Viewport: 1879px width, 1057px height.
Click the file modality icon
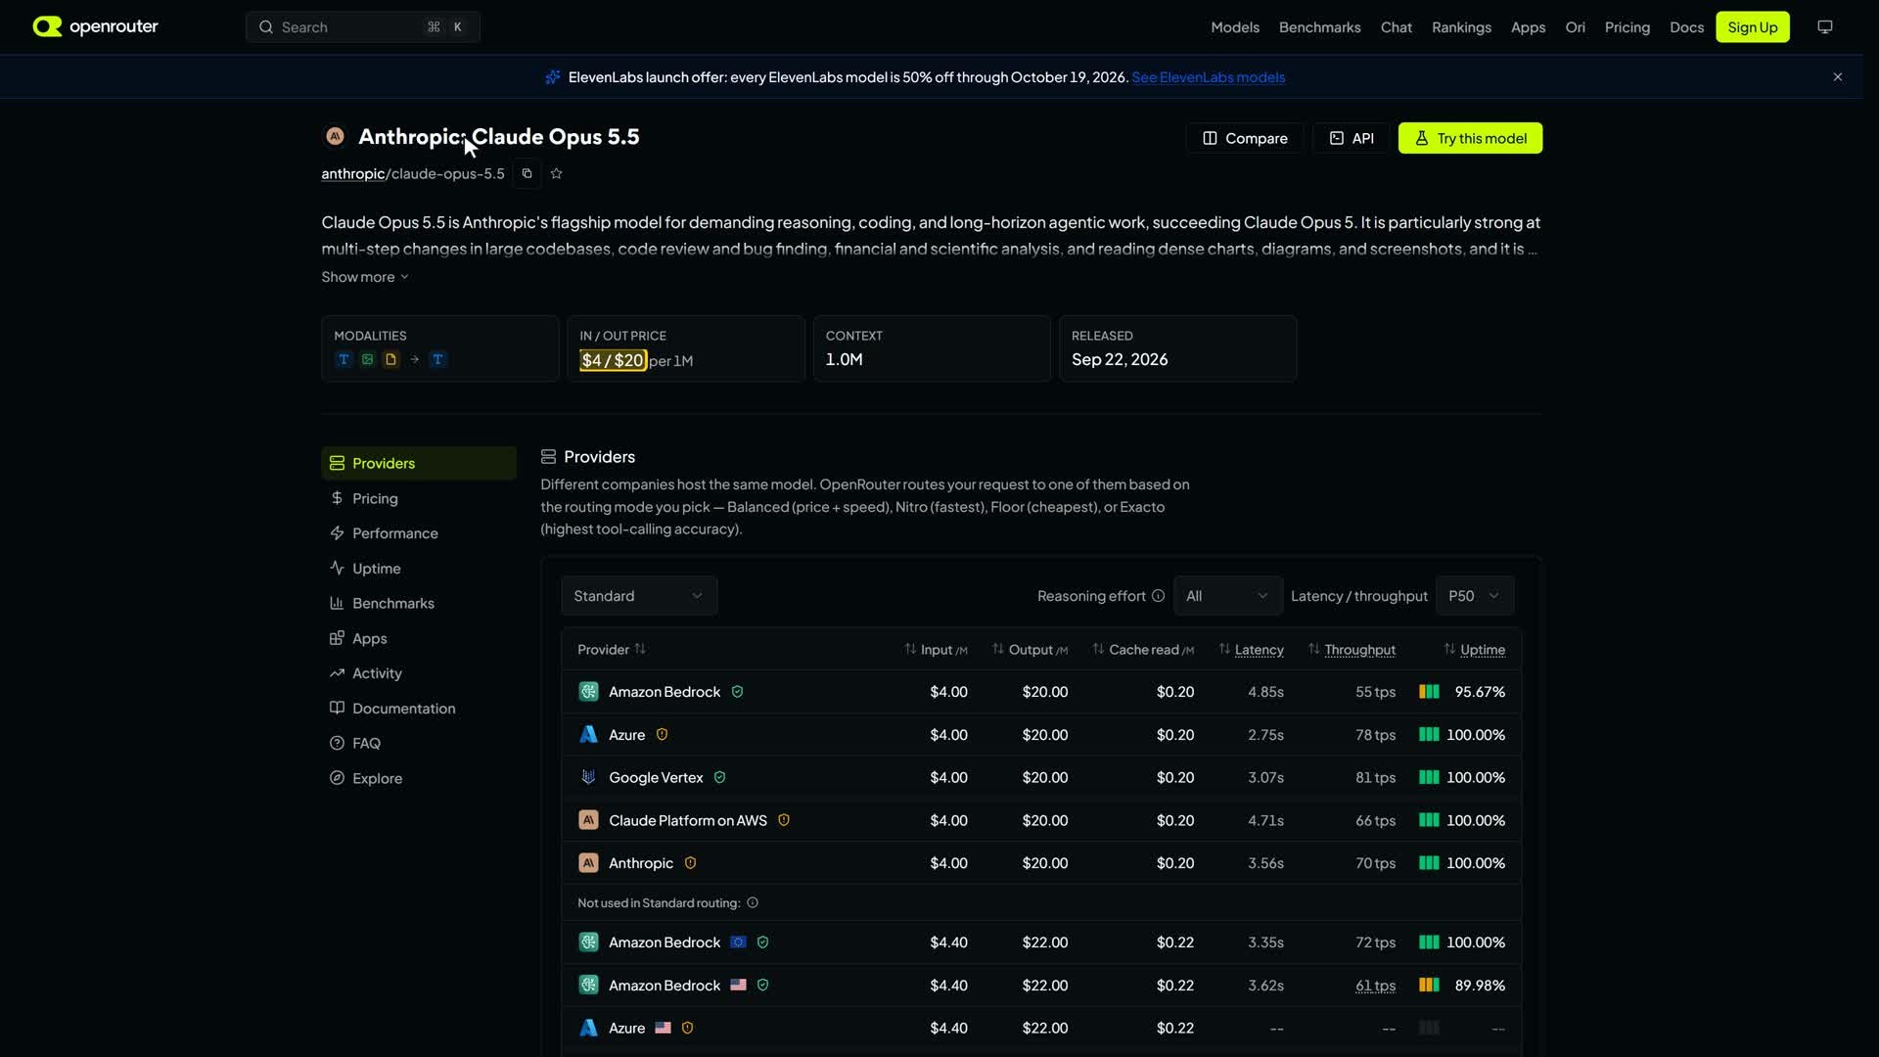(x=390, y=359)
